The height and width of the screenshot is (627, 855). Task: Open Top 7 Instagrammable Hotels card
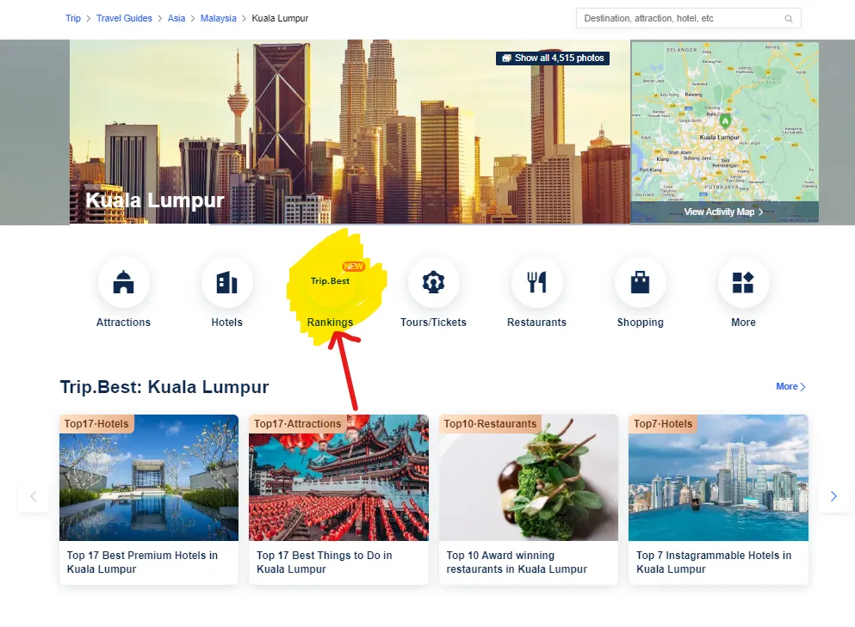coord(718,500)
